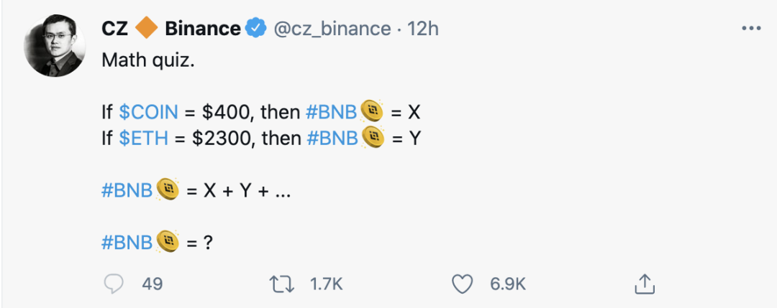Like the tweet with heart icon
This screenshot has height=308, width=777.
click(x=461, y=284)
